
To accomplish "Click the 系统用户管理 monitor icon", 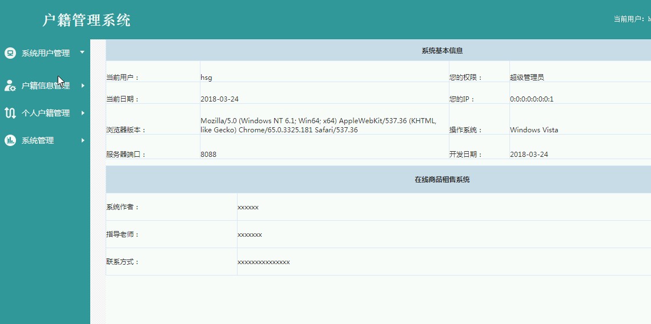I will pos(10,53).
